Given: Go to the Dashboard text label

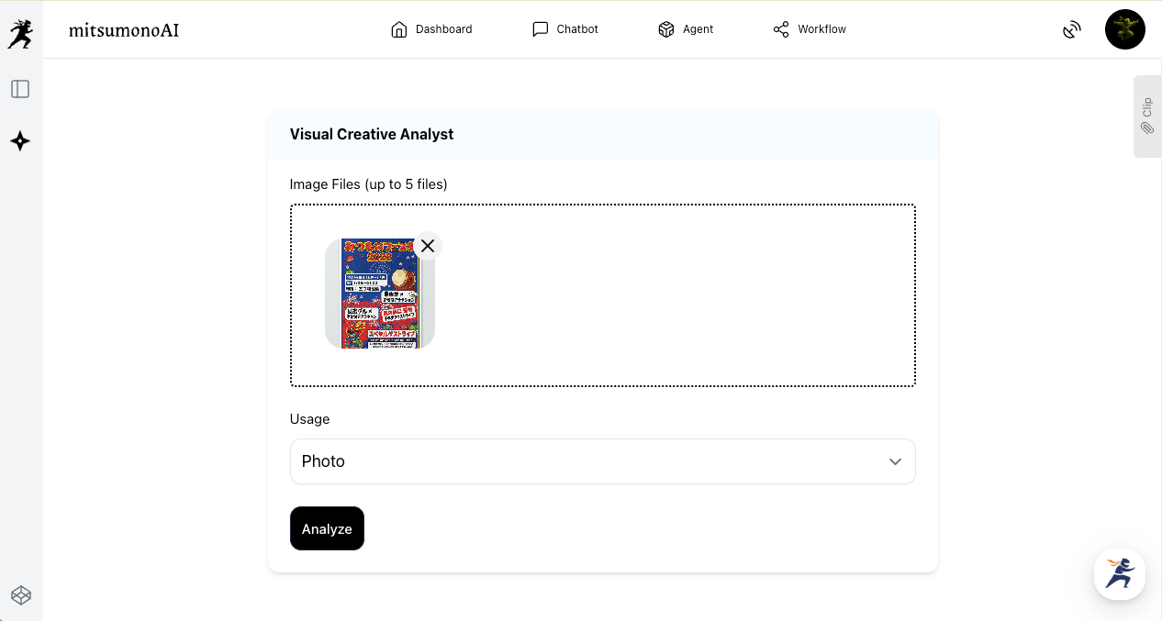Looking at the screenshot, I should click(x=443, y=29).
